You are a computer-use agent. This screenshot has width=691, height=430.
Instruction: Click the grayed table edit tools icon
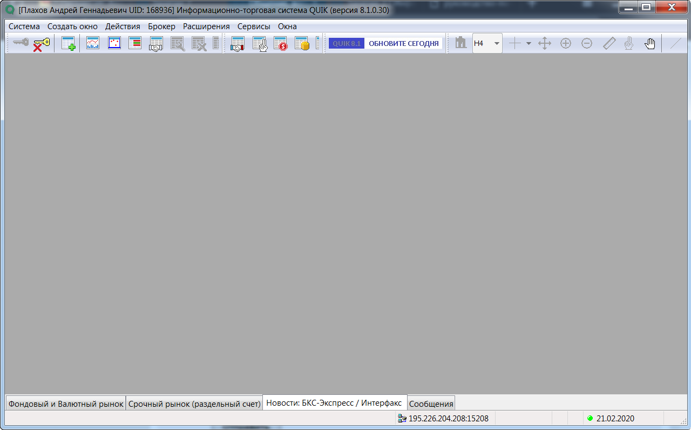pyautogui.click(x=178, y=44)
